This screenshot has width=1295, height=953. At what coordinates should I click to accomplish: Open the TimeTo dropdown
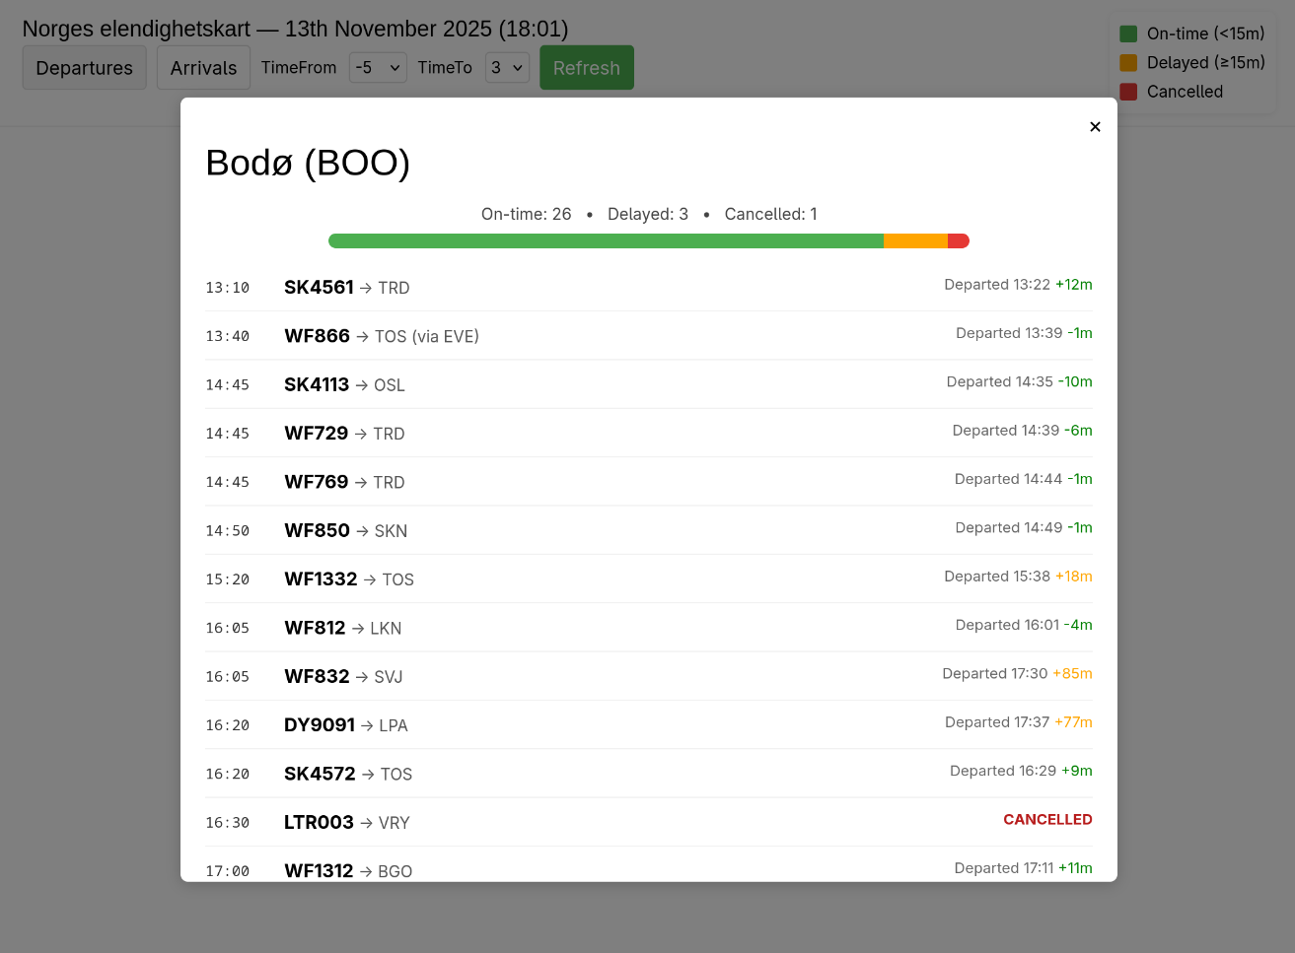507,68
